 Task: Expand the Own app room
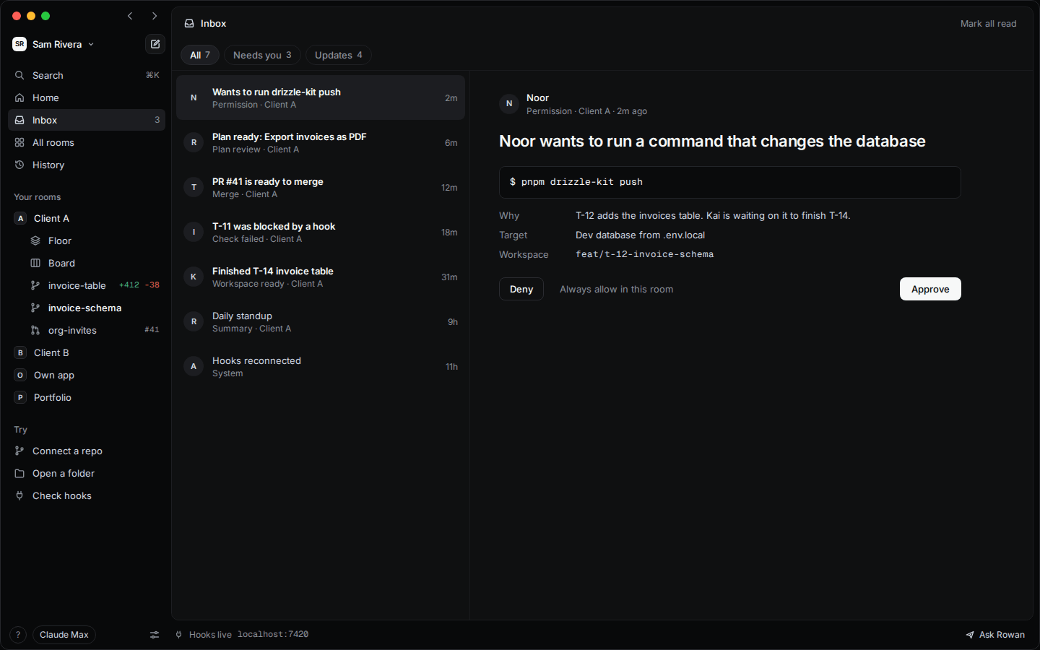tap(87, 375)
